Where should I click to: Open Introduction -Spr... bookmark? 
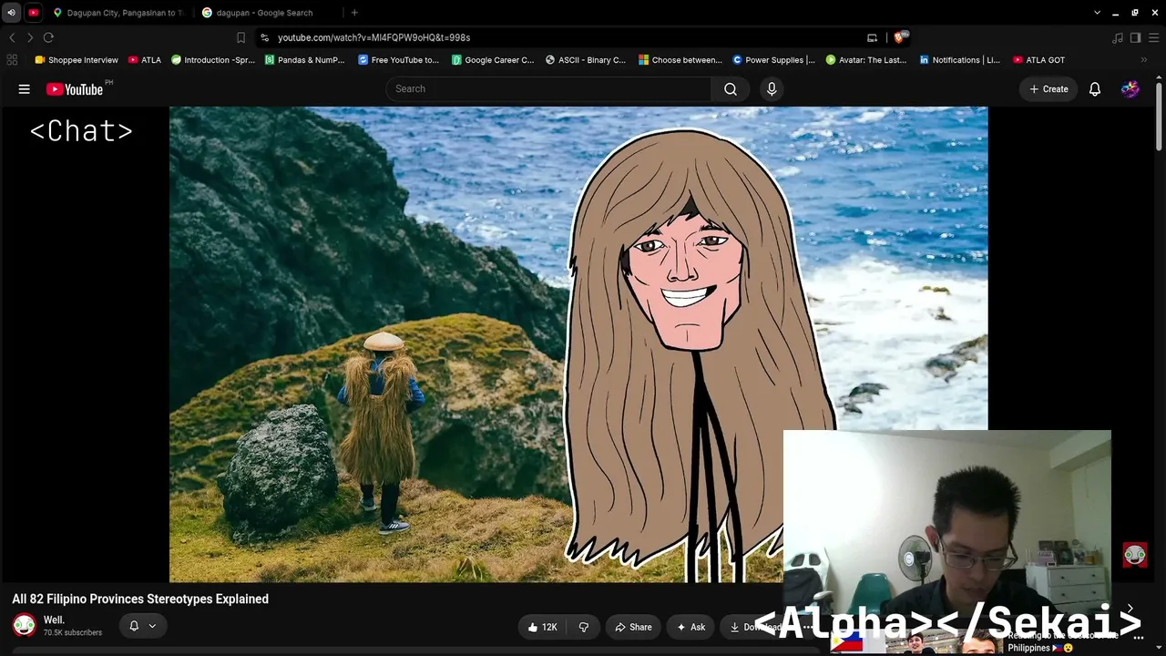click(x=213, y=60)
